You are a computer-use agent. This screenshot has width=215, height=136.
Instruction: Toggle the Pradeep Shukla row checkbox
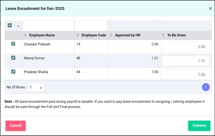(13, 72)
